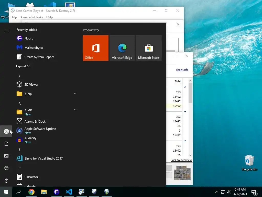Open the image tool taskbar icon
The image size is (262, 197).
click(x=82, y=192)
